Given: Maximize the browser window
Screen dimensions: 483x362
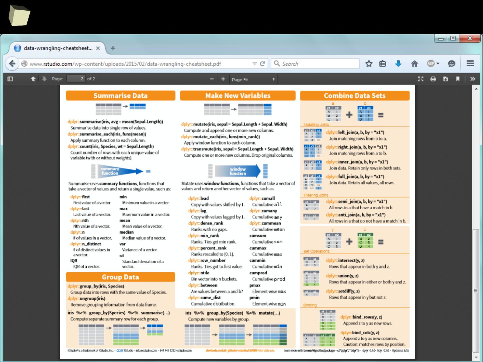Looking at the screenshot, I should 453,39.
